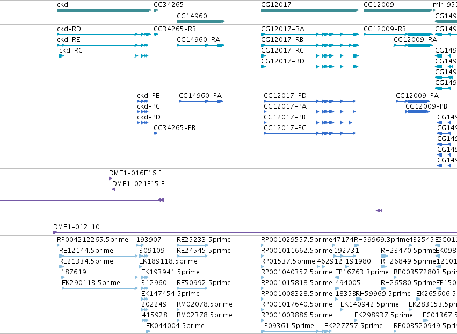Select EST RE24545.5prime
Image resolution: width=457 pixels, height=334 pixels.
coord(192,256)
